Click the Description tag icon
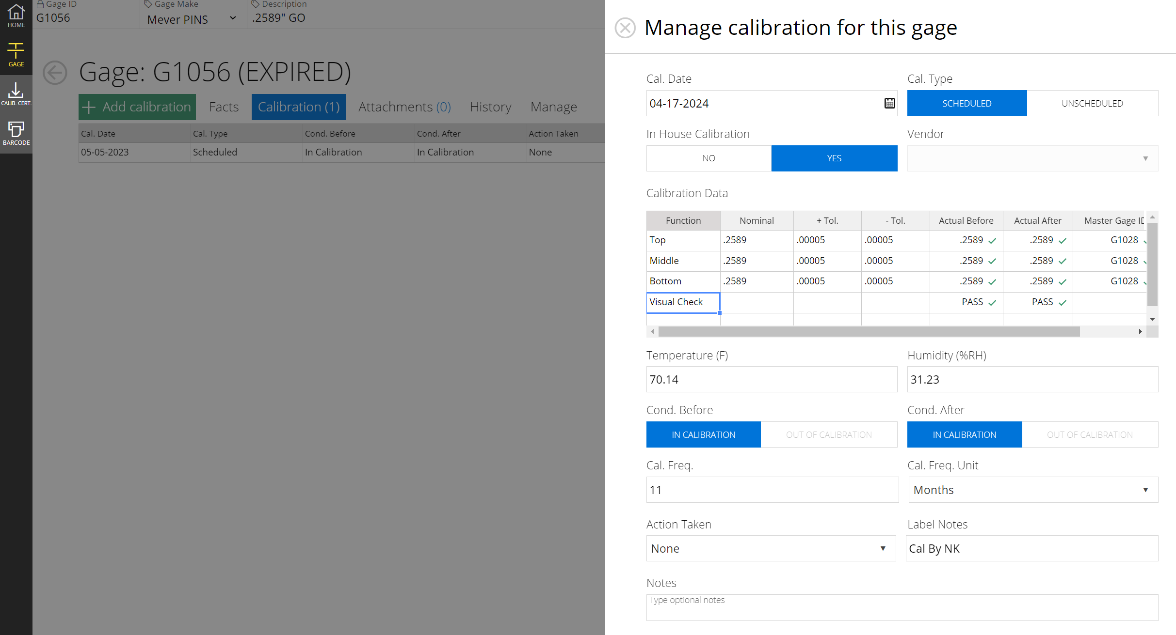Image resolution: width=1176 pixels, height=635 pixels. click(255, 4)
